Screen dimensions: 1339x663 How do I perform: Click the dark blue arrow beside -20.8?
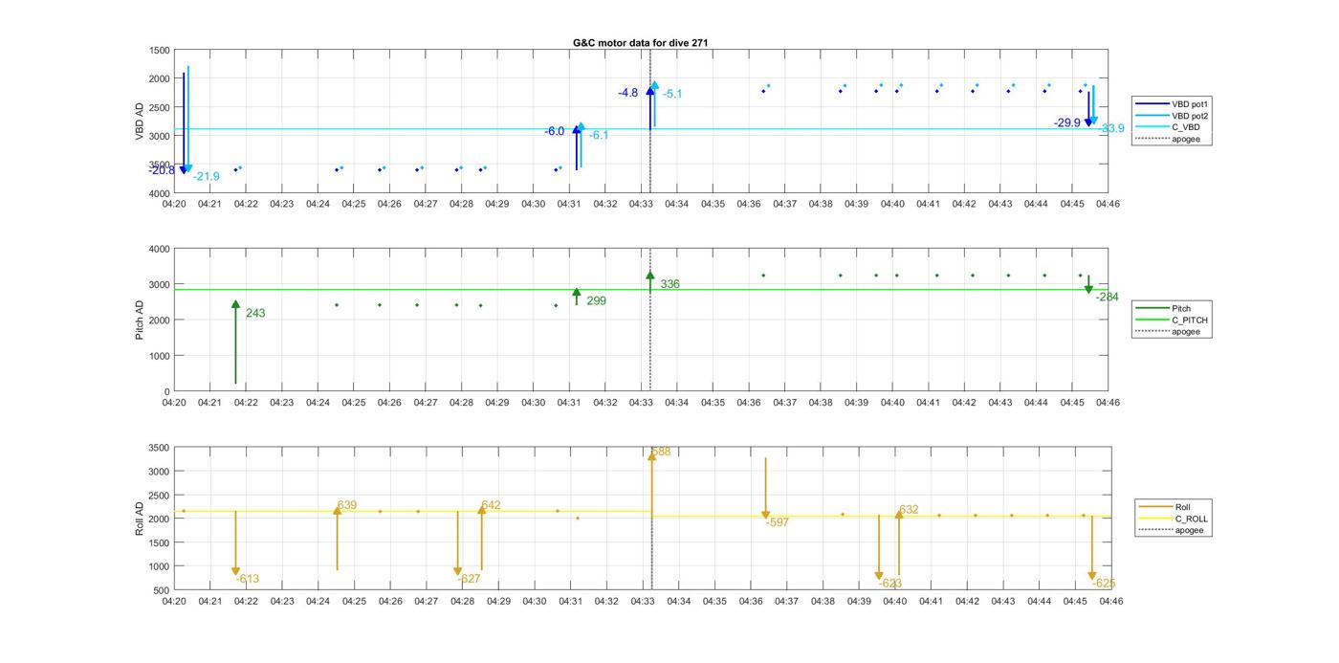pos(184,122)
